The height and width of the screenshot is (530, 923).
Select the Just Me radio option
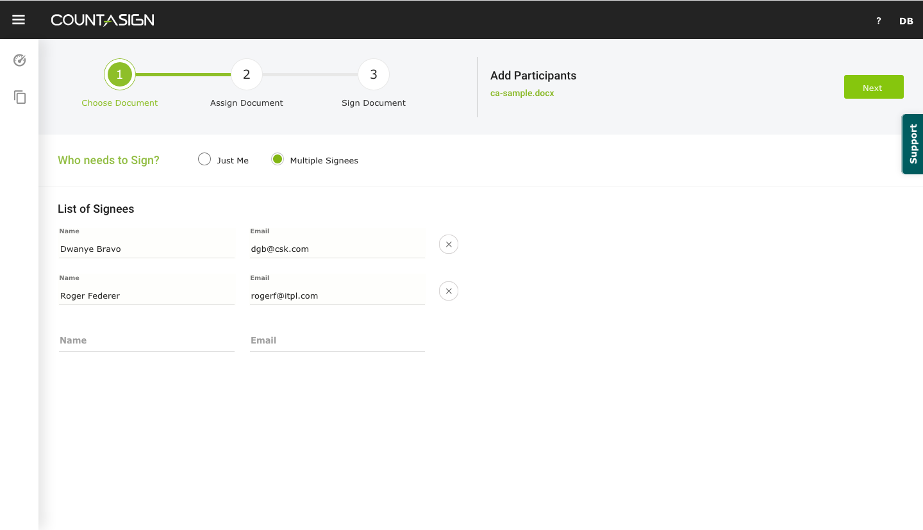point(204,160)
